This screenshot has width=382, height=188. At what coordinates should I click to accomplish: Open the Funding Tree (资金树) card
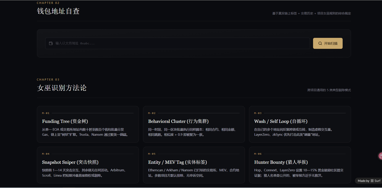88,124
